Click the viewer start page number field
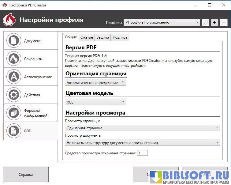Screen dimensions: 231x185 coord(142,153)
